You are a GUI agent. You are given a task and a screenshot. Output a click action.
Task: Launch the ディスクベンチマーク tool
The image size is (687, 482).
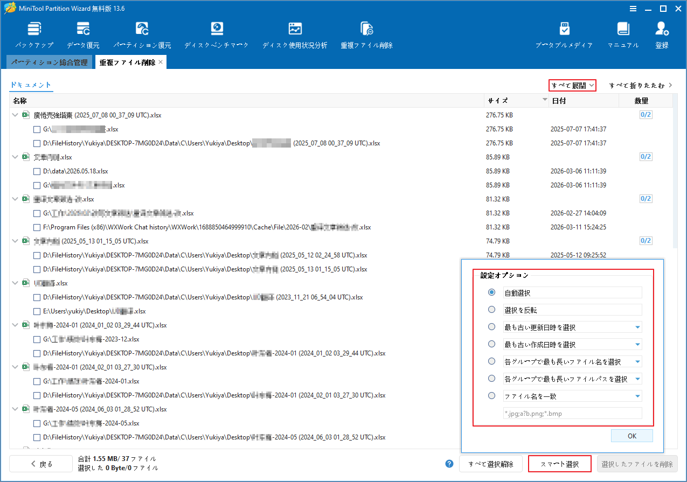click(217, 35)
